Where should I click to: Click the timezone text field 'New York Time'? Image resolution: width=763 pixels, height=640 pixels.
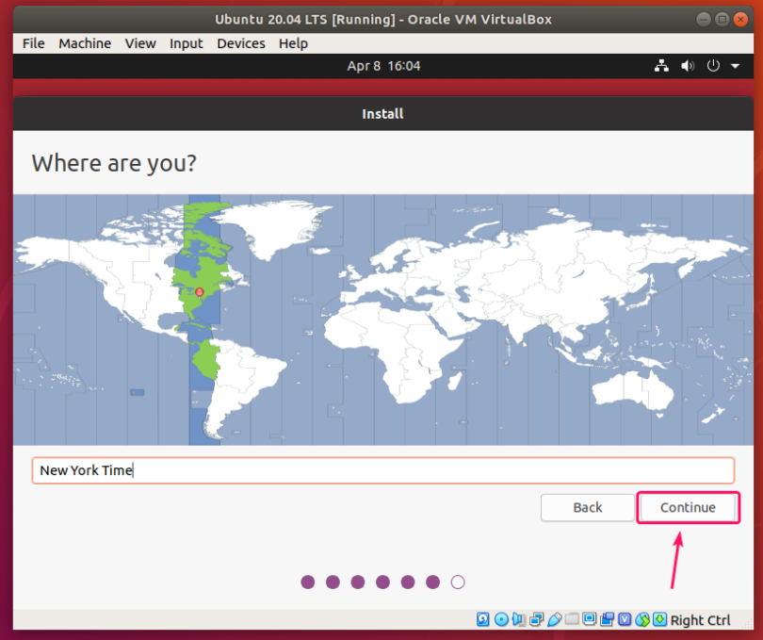coord(383,470)
